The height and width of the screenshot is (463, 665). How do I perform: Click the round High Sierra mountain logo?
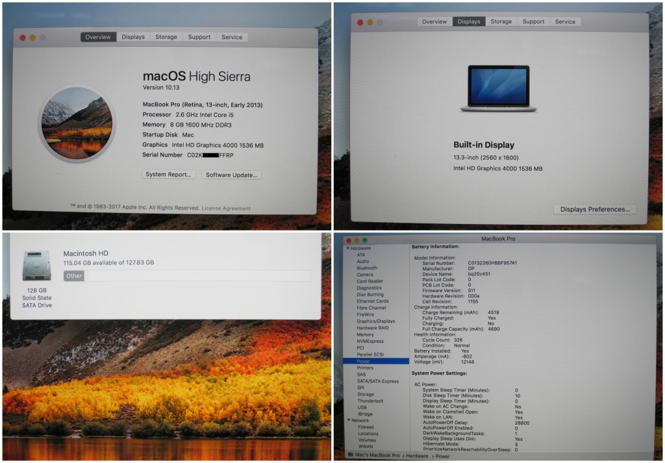point(77,123)
